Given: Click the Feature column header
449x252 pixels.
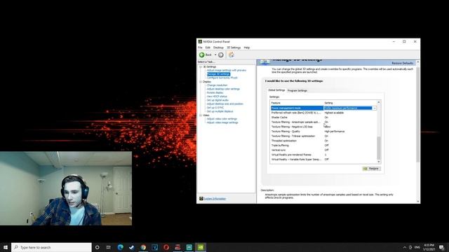Looking at the screenshot, I should [297, 103].
